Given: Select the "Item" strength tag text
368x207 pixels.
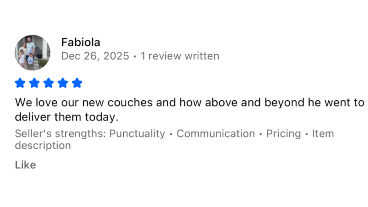Looking at the screenshot, I should 323,134.
